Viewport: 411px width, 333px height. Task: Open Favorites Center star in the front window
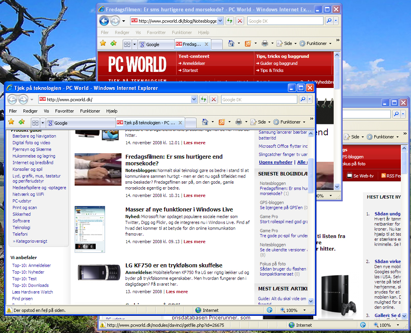pyautogui.click(x=11, y=122)
